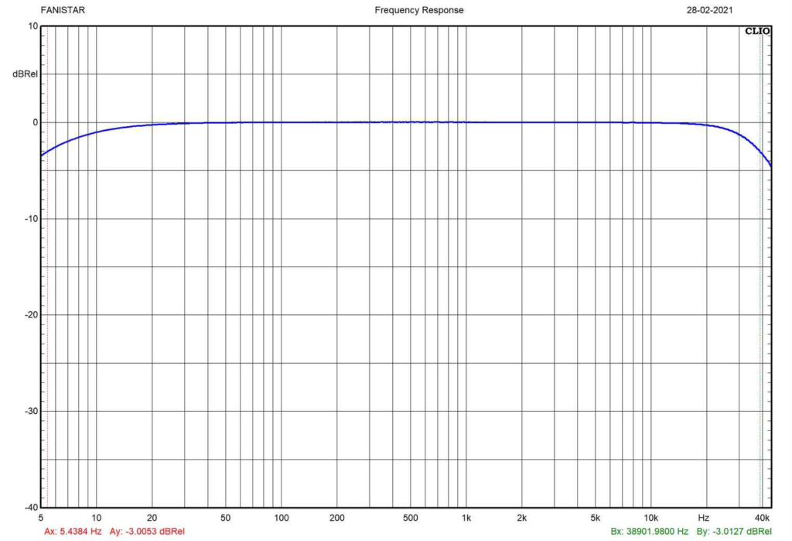Click the dBRel axis unit label

[25, 74]
